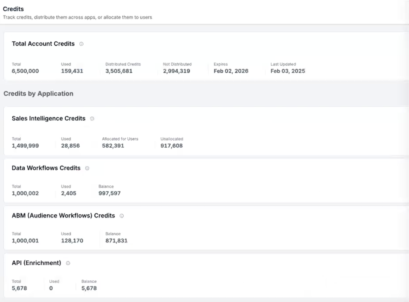Click the Data Workflows total 1,000,002
Image resolution: width=409 pixels, height=302 pixels.
coord(25,193)
